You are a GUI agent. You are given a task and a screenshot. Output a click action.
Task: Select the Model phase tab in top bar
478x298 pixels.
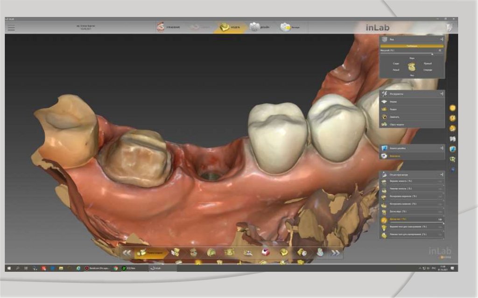pos(230,27)
